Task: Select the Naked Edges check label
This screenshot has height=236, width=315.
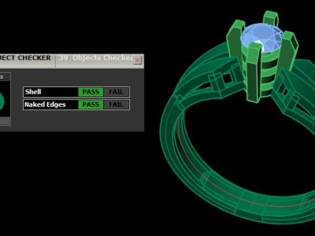Action: (45, 105)
